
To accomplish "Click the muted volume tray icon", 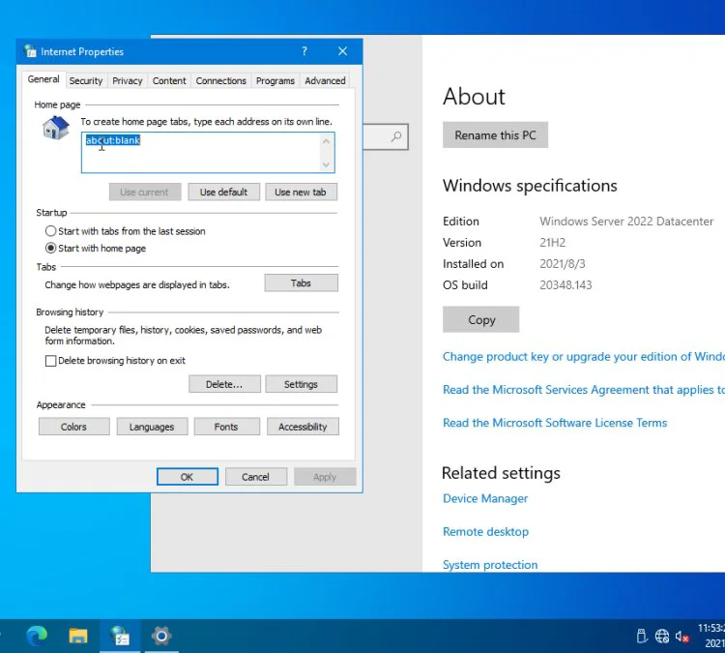I will [682, 636].
